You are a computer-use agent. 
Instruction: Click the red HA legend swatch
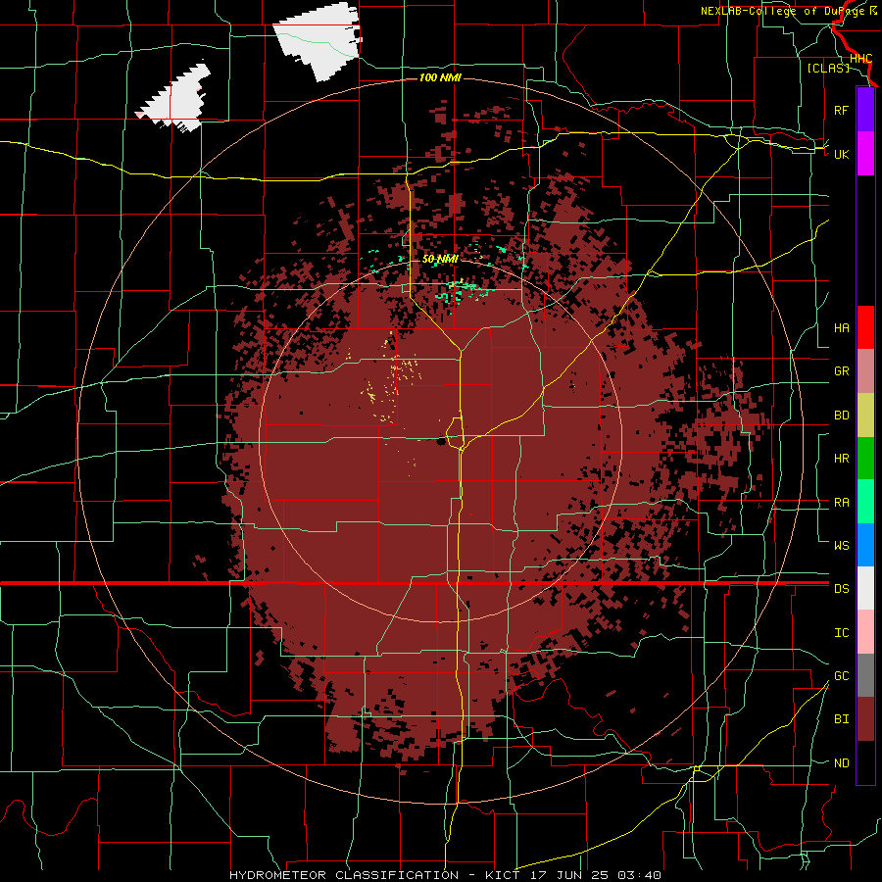coord(865,327)
